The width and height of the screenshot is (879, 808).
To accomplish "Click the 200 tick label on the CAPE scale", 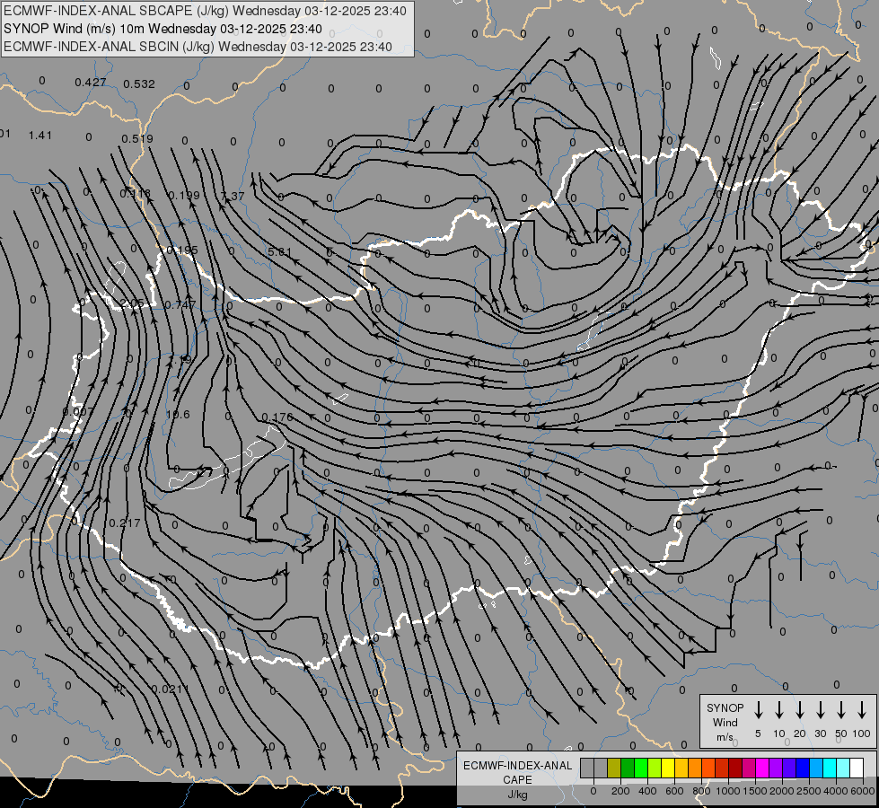I will pyautogui.click(x=620, y=791).
